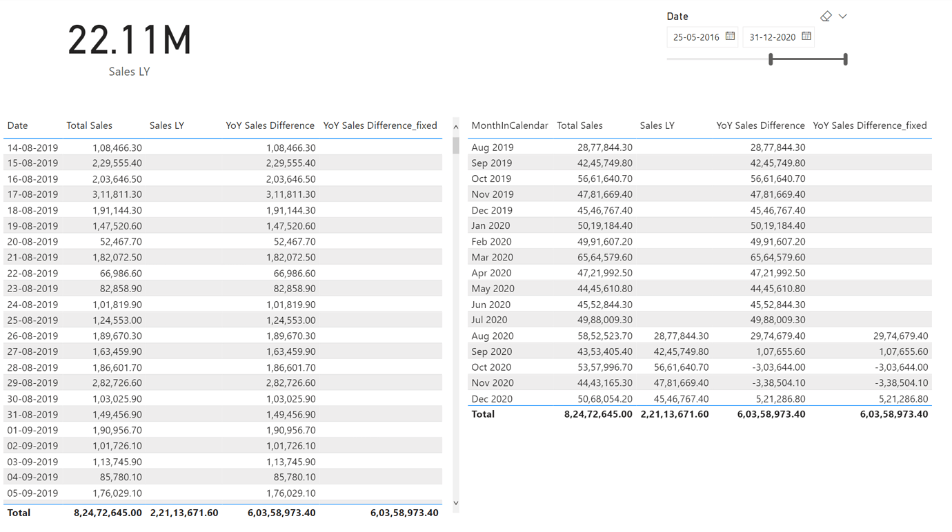The image size is (952, 532).
Task: Sort the right table by MonthInCalendar column
Action: click(509, 125)
